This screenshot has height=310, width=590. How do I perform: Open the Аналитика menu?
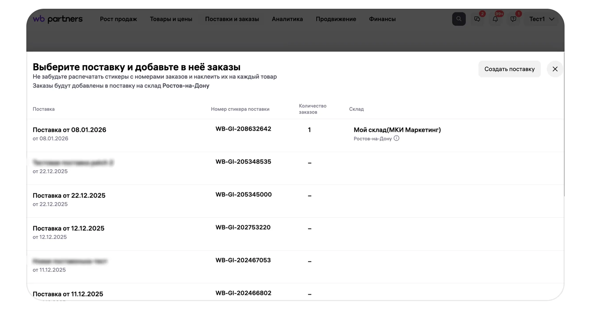287,19
